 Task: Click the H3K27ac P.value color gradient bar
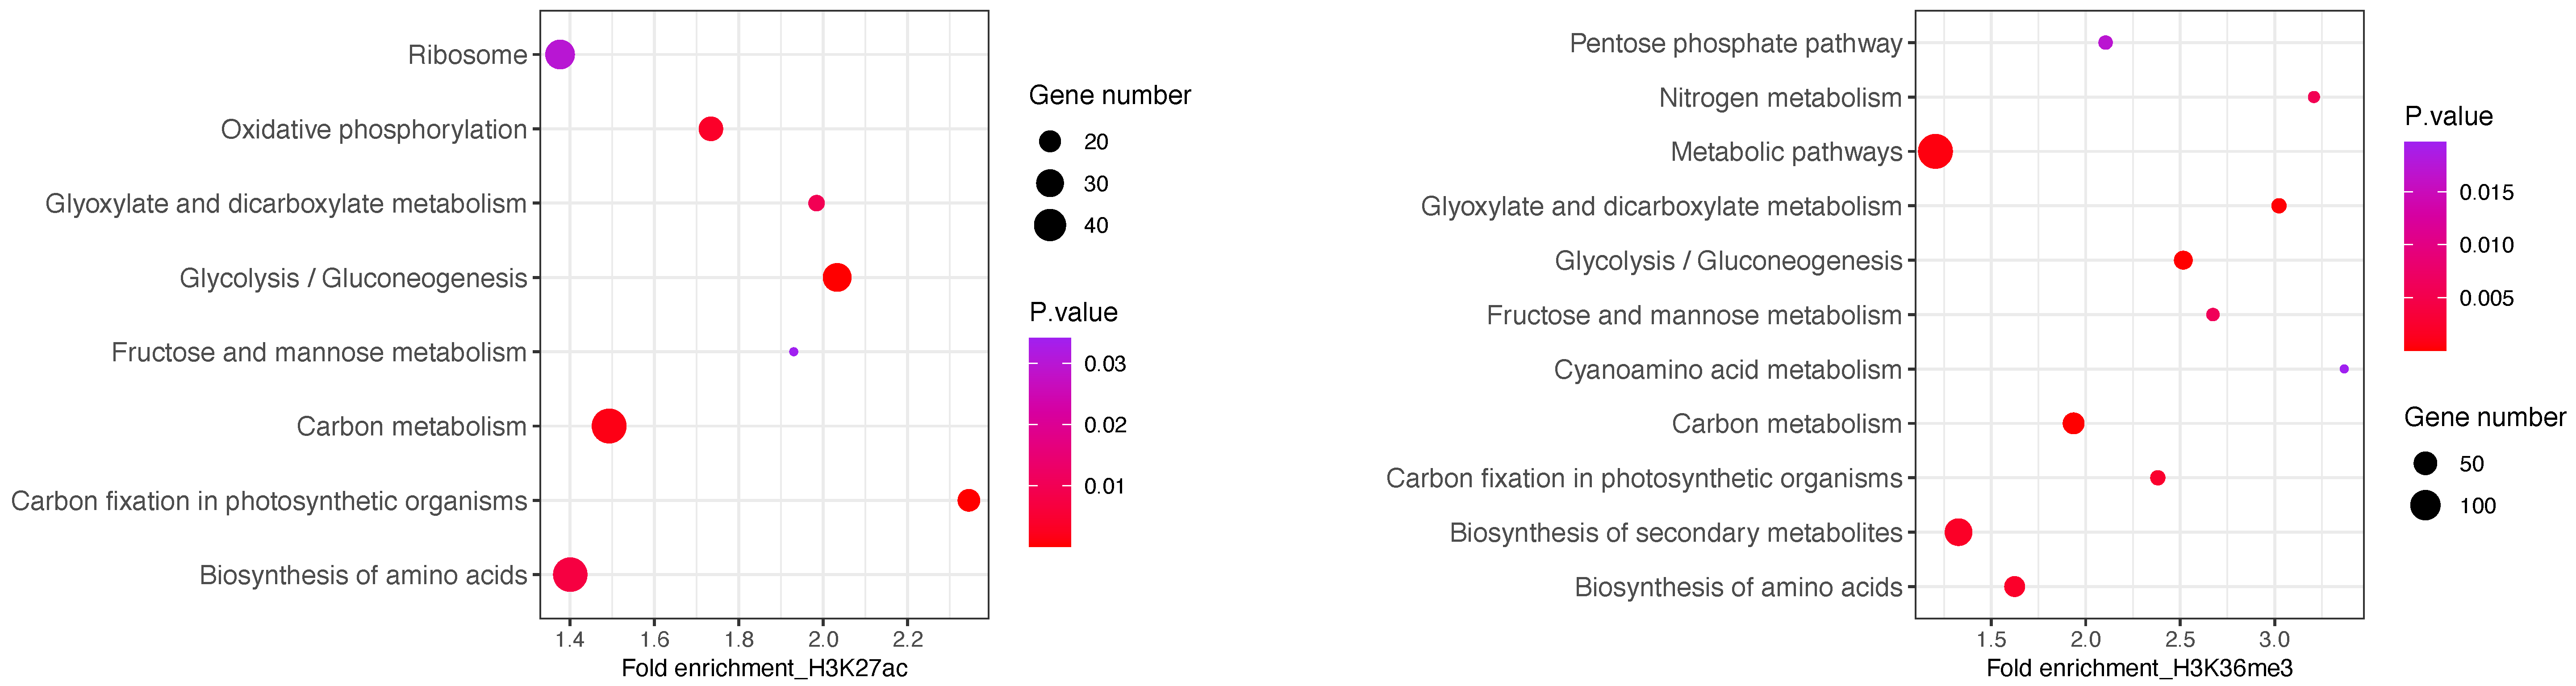(1049, 442)
